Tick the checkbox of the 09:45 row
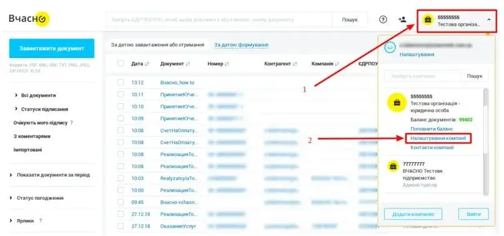504x236 pixels. tap(121, 202)
